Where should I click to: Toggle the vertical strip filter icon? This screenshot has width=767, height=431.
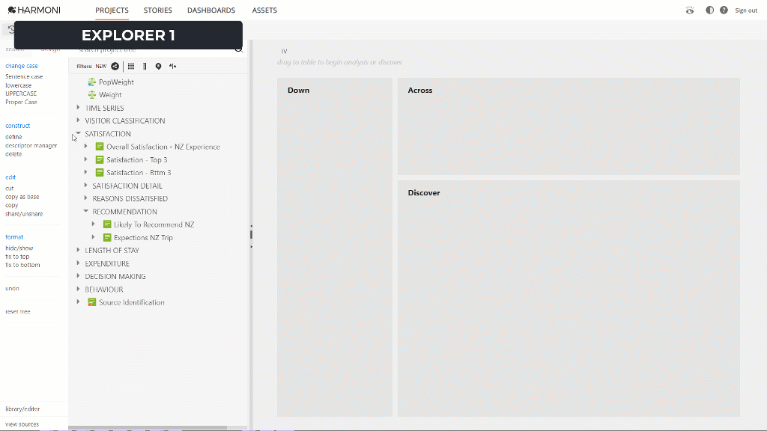[145, 67]
